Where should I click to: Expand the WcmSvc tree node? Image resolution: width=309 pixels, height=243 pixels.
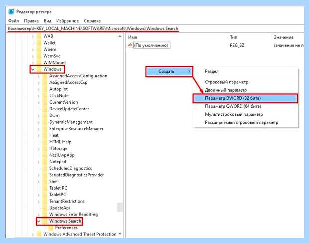(x=33, y=56)
